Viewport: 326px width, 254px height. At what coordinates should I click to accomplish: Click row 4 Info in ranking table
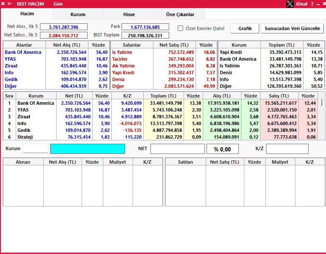coord(160,123)
